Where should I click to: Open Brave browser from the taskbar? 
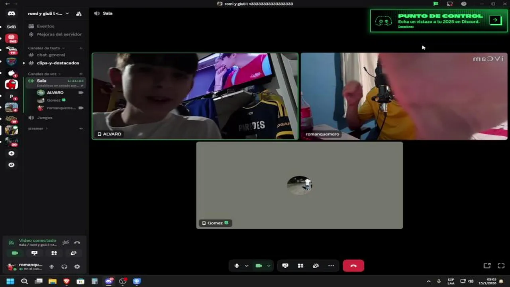pyautogui.click(x=67, y=281)
